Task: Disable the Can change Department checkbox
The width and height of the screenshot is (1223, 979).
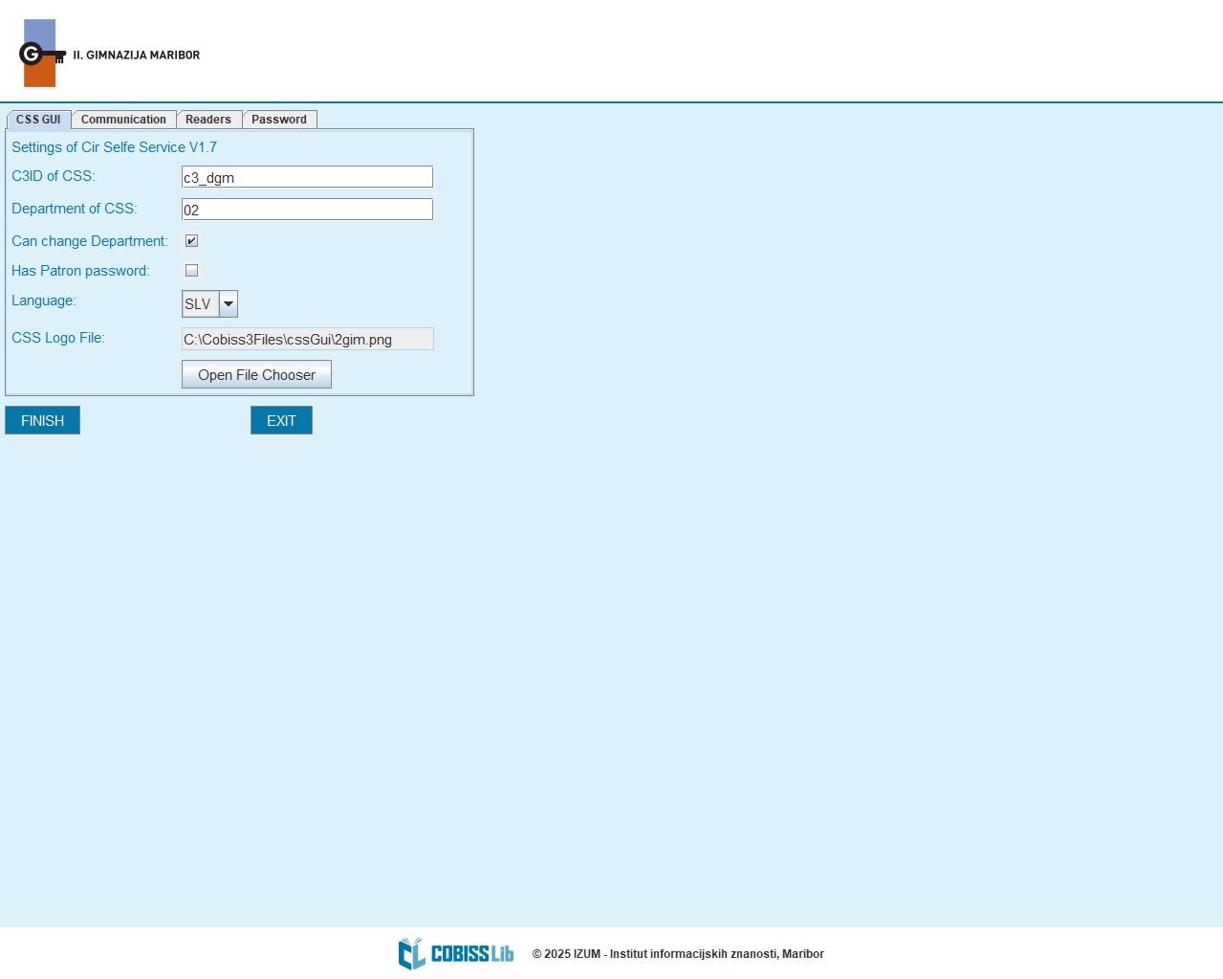Action: [191, 241]
